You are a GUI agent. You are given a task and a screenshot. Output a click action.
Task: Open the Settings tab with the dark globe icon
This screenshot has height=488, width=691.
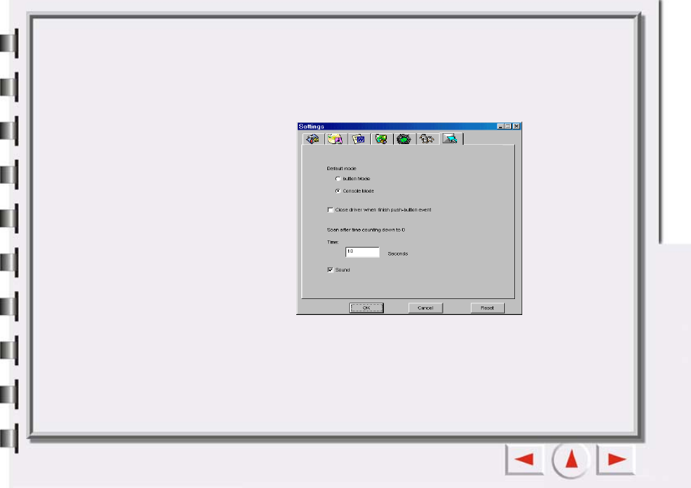(x=404, y=139)
